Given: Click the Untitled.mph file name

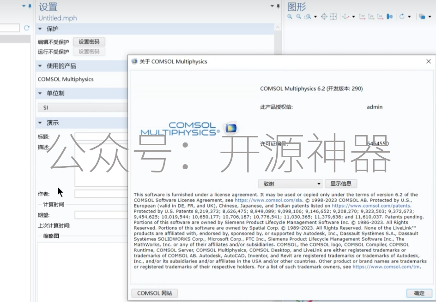Looking at the screenshot, I should pos(58,18).
